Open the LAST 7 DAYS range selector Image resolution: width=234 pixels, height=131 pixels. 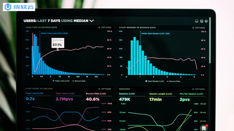(x=49, y=21)
